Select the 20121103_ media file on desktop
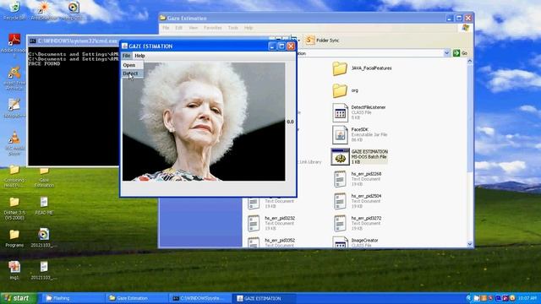The width and height of the screenshot is (541, 304). pos(44,238)
